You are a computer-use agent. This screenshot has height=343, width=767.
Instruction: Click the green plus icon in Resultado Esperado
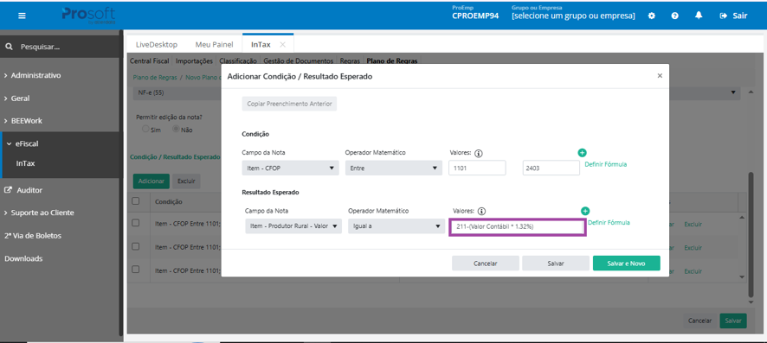(585, 211)
